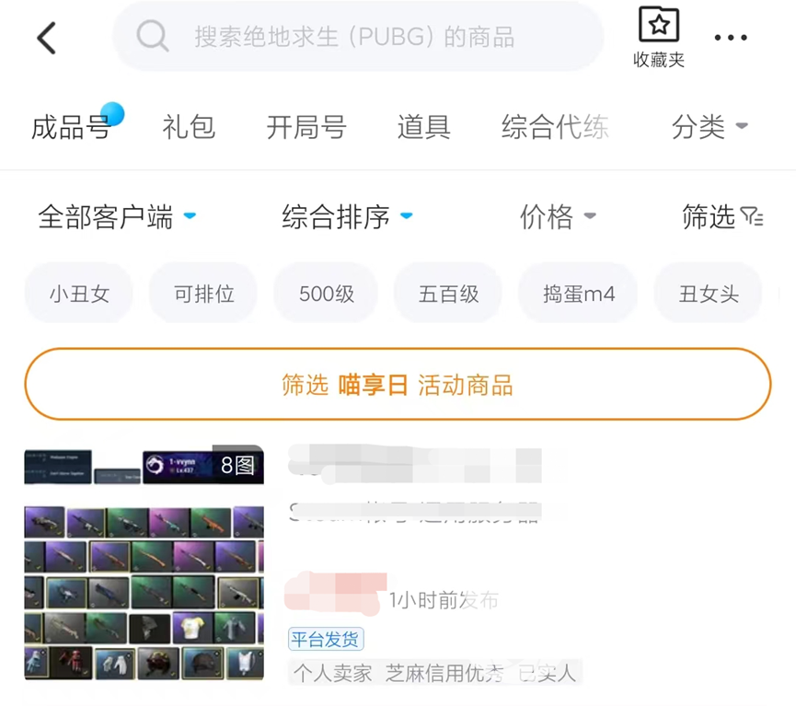Tap the back arrow icon
Image resolution: width=796 pixels, height=706 pixels.
click(46, 38)
